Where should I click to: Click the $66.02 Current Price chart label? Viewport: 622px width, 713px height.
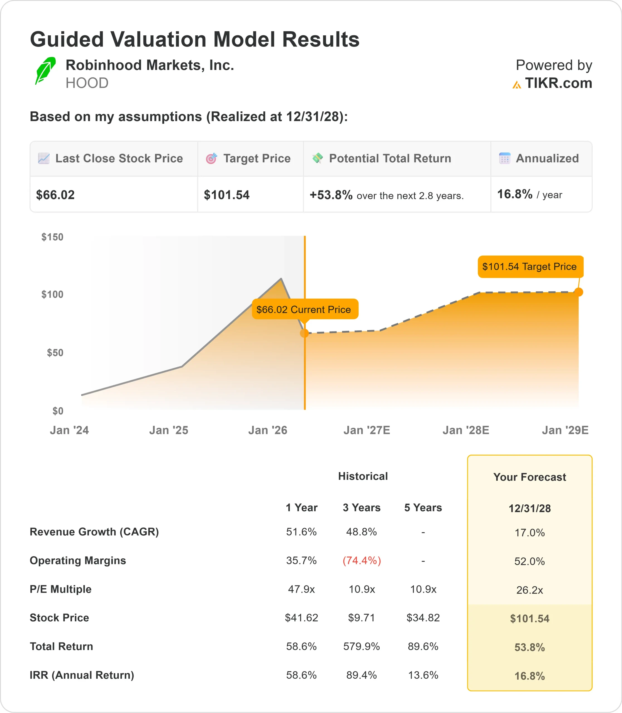pos(304,309)
